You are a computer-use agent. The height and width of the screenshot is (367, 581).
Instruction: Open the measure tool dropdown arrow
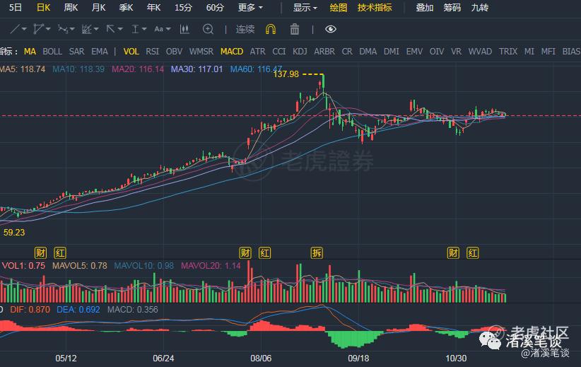click(144, 29)
